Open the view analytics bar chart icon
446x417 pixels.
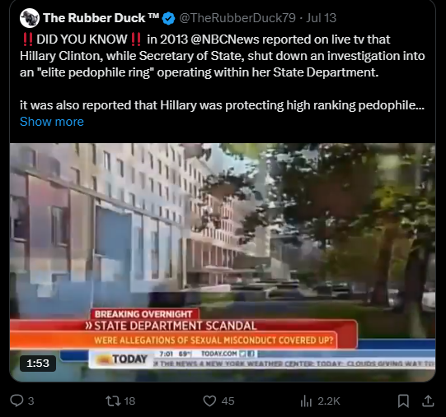pyautogui.click(x=307, y=401)
